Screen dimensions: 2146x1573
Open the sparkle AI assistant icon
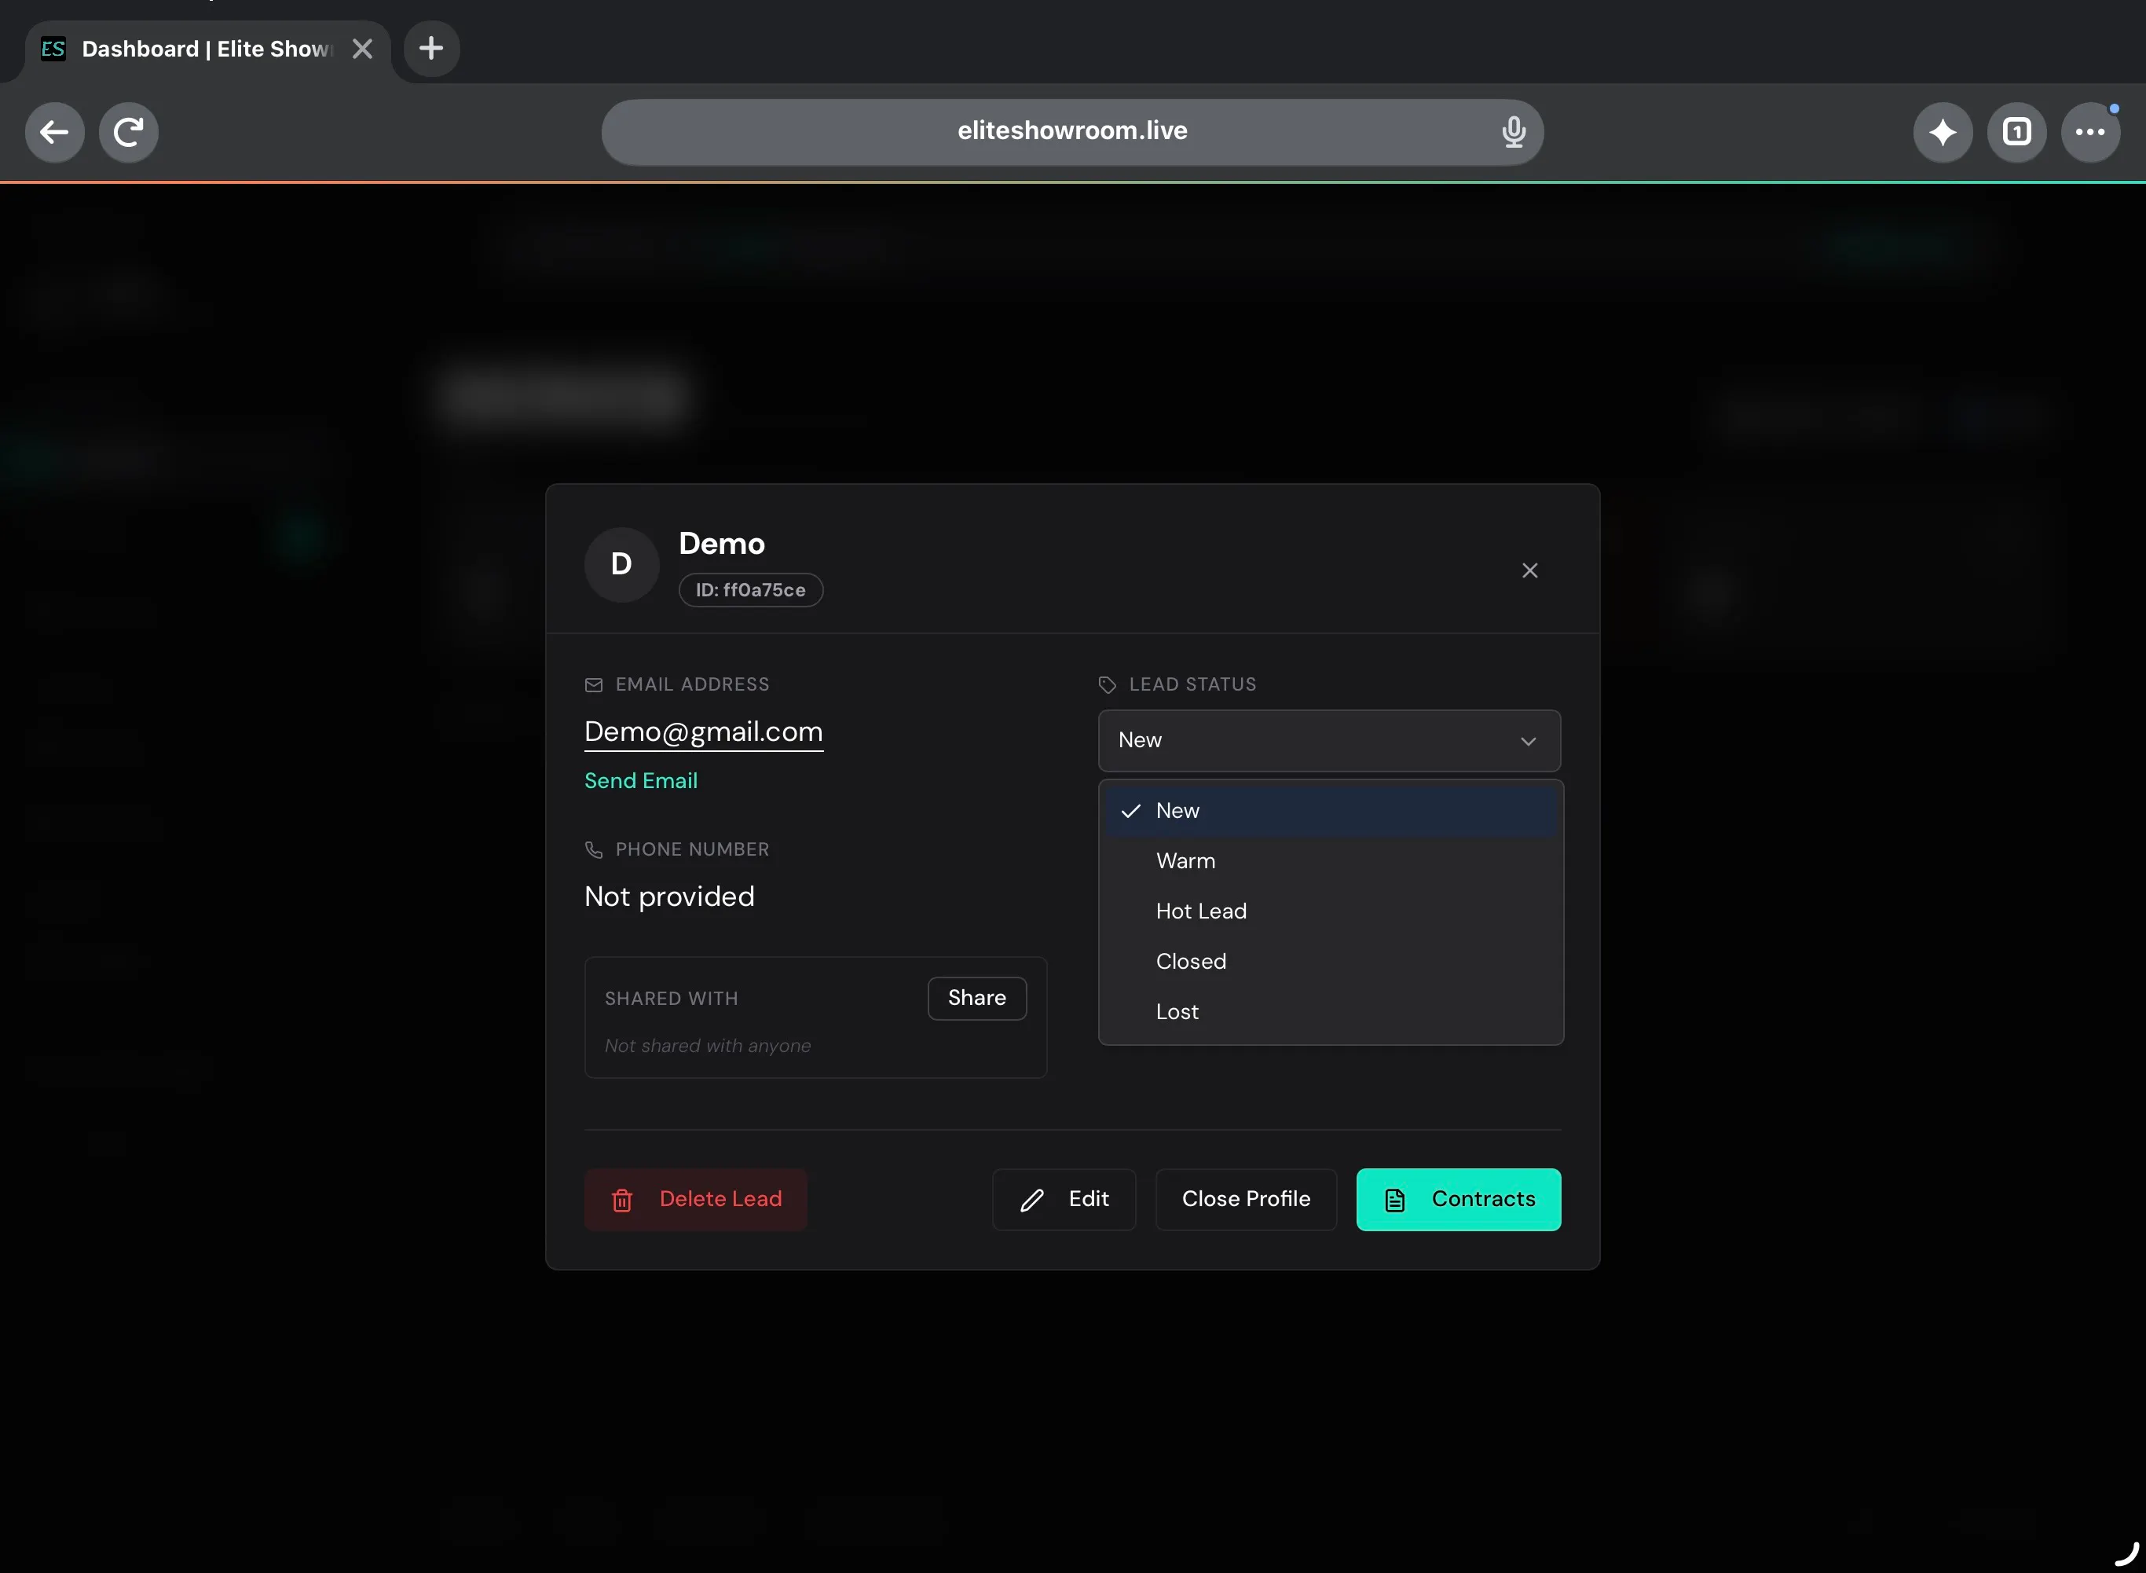1943,131
